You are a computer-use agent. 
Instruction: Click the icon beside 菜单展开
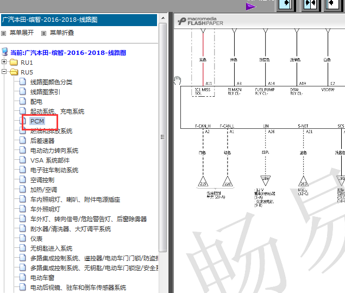[x=3, y=34]
